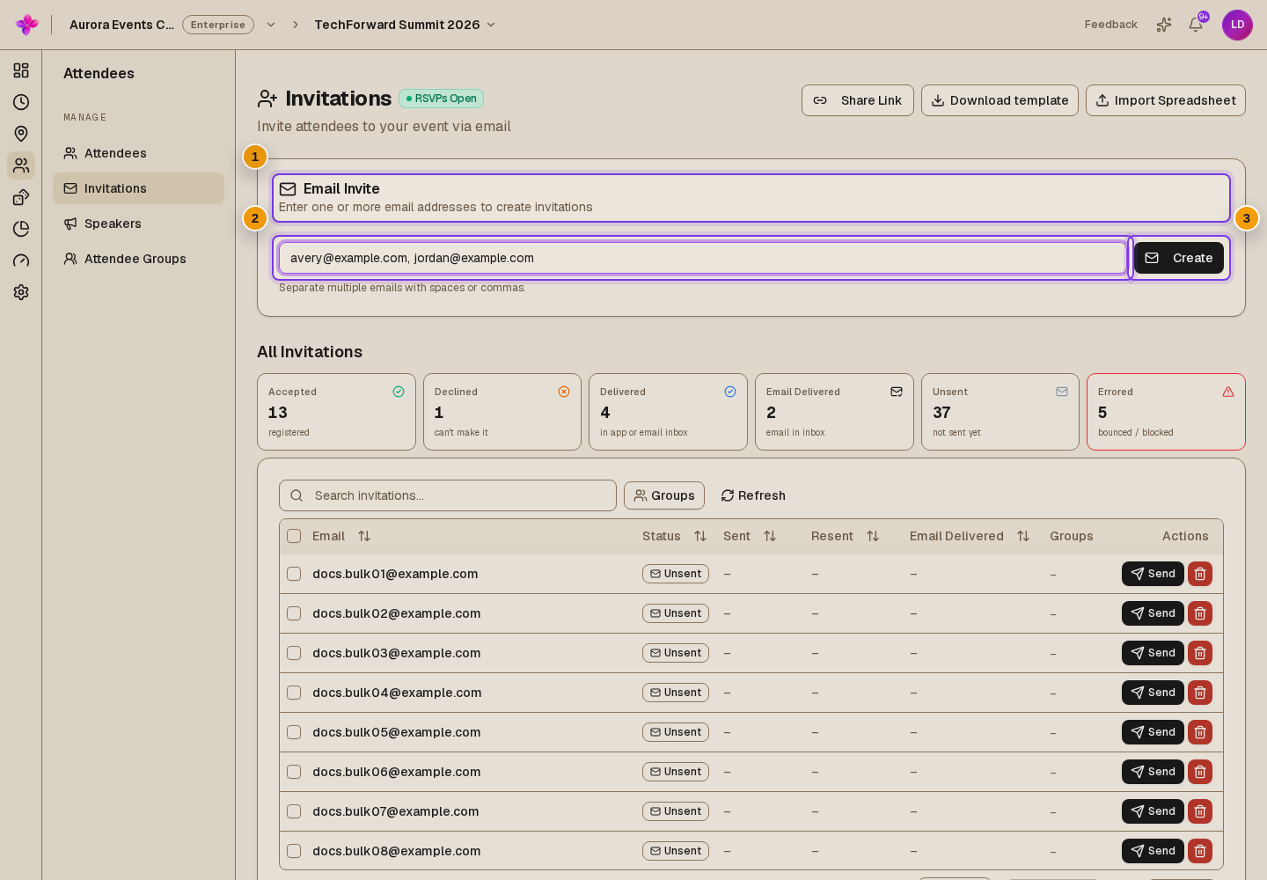
Task: Check the docs.bulk01@example.com row checkbox
Action: (294, 574)
